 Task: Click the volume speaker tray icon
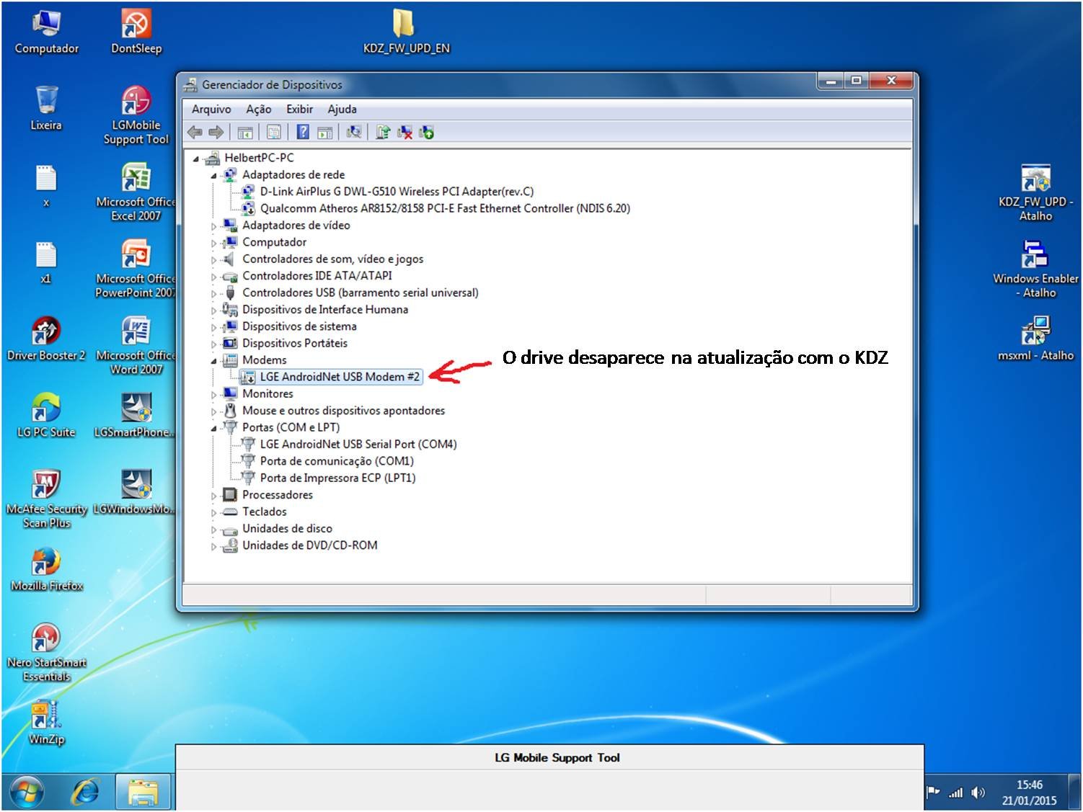pyautogui.click(x=978, y=793)
